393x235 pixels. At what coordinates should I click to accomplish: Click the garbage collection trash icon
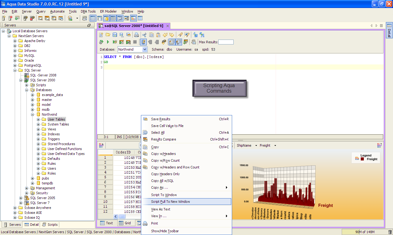pyautogui.click(x=390, y=232)
